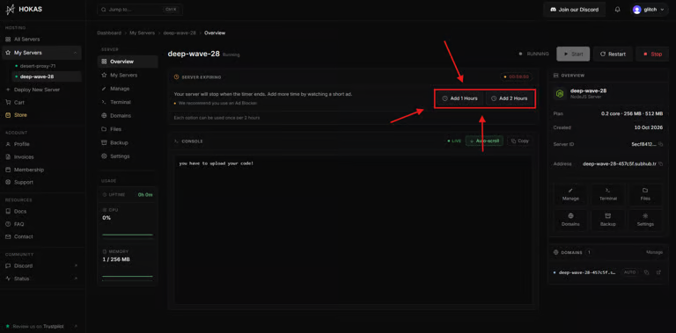The width and height of the screenshot is (676, 333).
Task: Open the domain in a new tab
Action: pos(658,272)
